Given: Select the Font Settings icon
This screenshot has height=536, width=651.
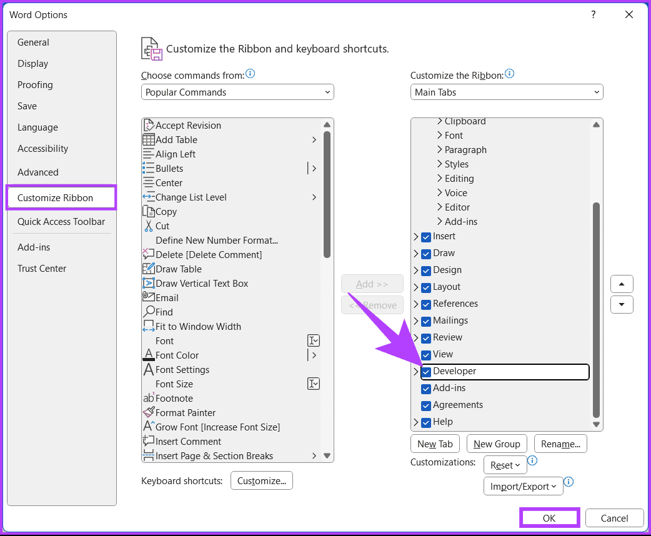Looking at the screenshot, I should (149, 369).
